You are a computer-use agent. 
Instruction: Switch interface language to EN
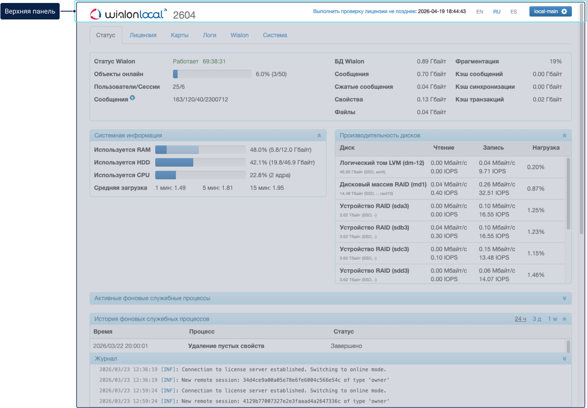(x=480, y=12)
